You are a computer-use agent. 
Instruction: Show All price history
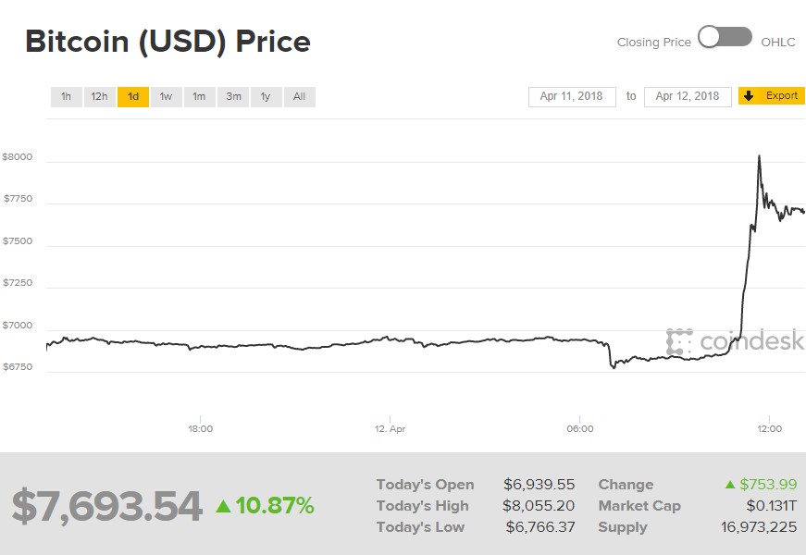click(299, 96)
